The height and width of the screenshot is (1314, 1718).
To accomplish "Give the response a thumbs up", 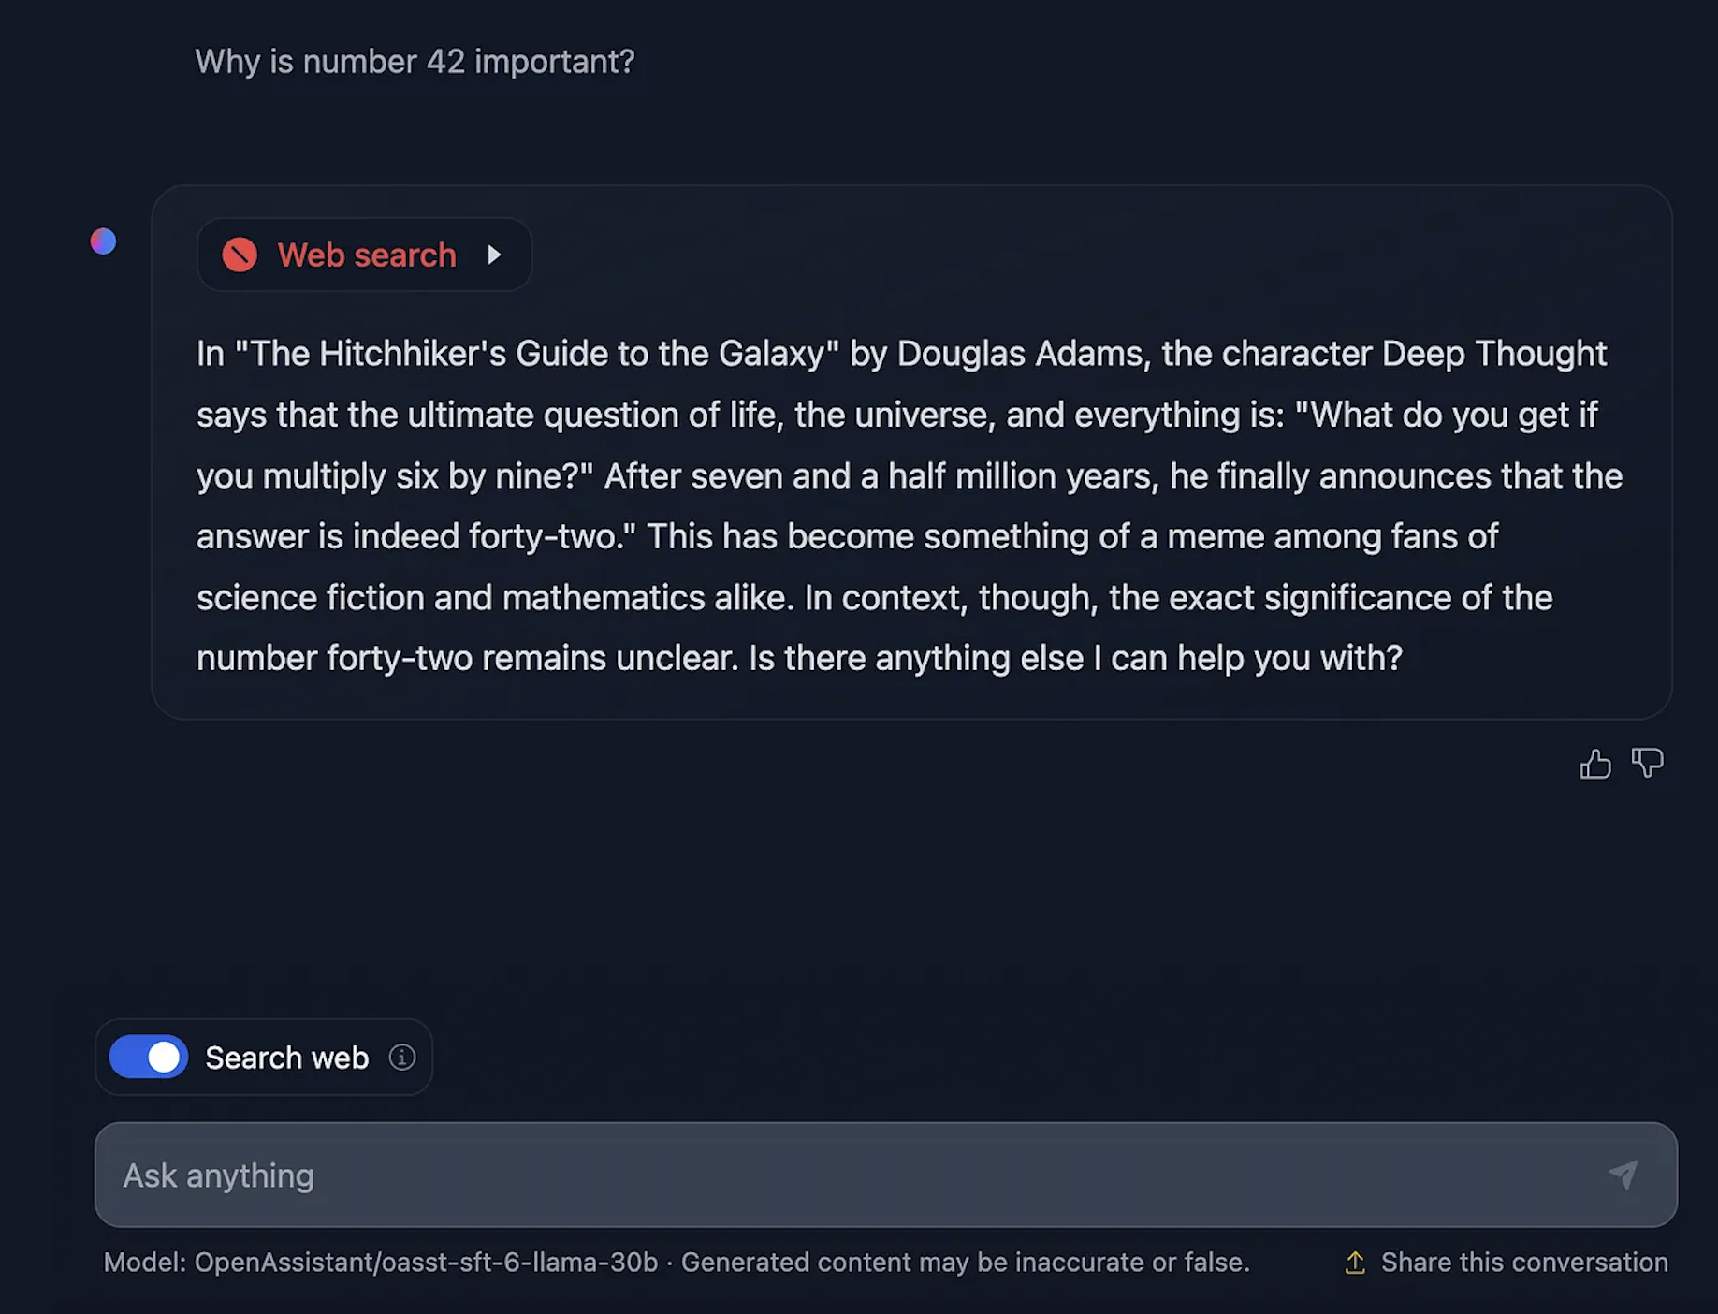I will [1595, 765].
